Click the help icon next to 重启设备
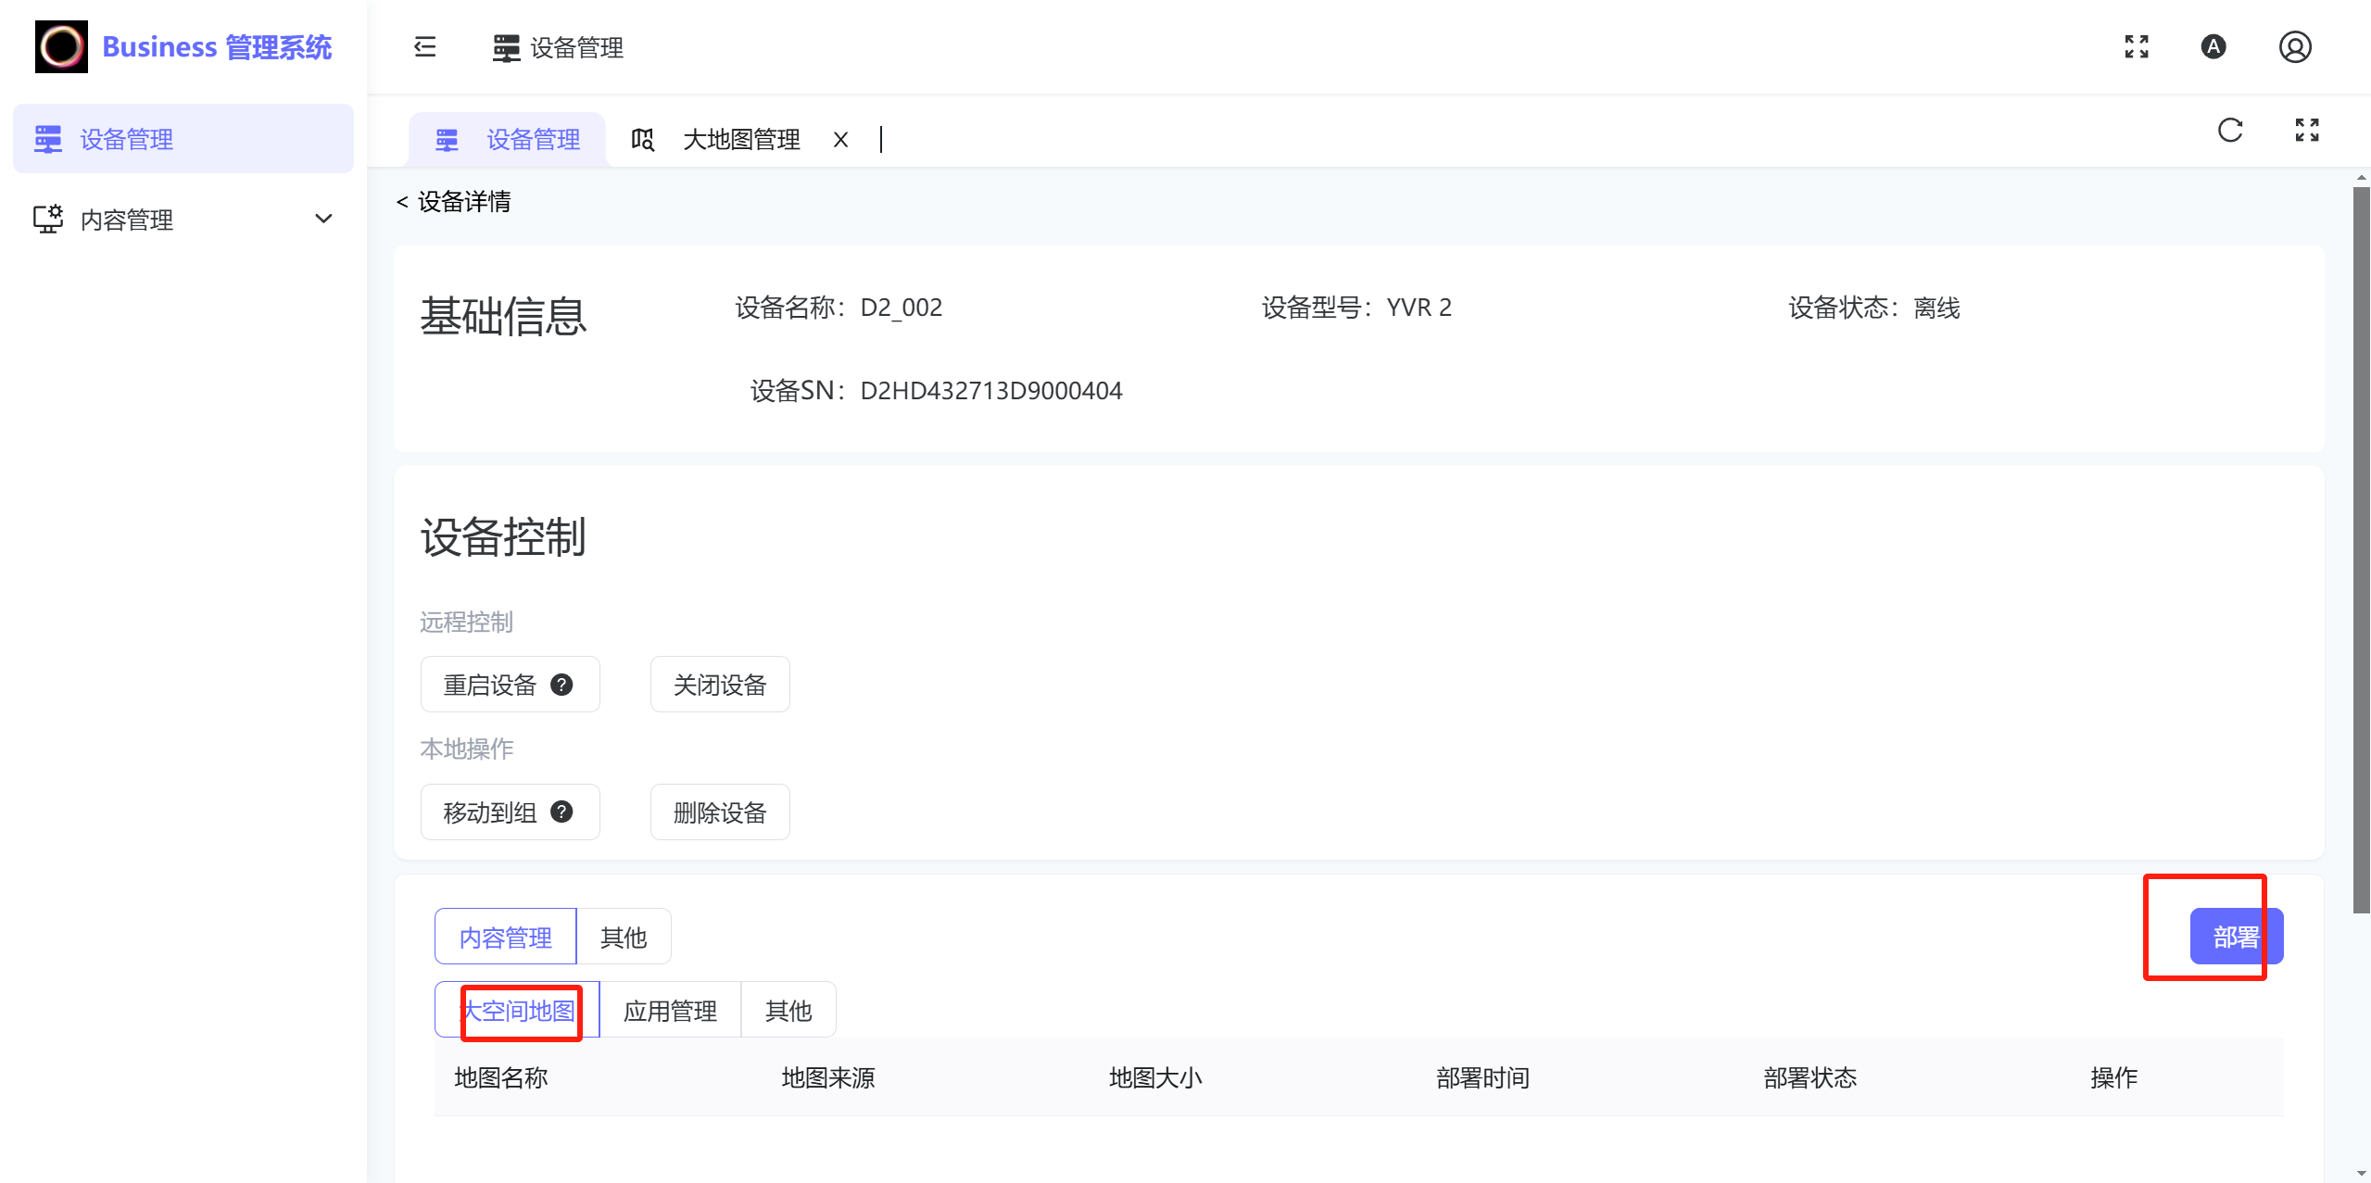This screenshot has width=2371, height=1183. click(562, 684)
